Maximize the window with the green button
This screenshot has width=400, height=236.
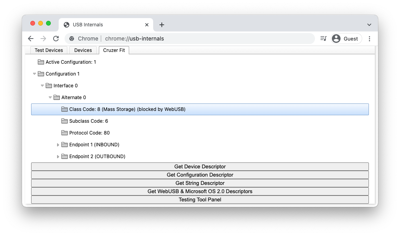(48, 24)
